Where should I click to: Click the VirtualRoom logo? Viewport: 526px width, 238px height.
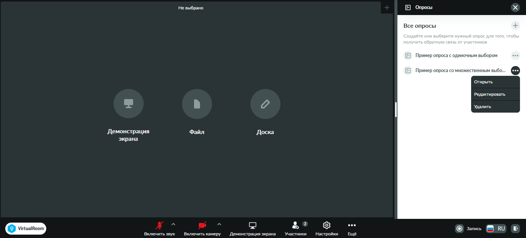click(26, 228)
